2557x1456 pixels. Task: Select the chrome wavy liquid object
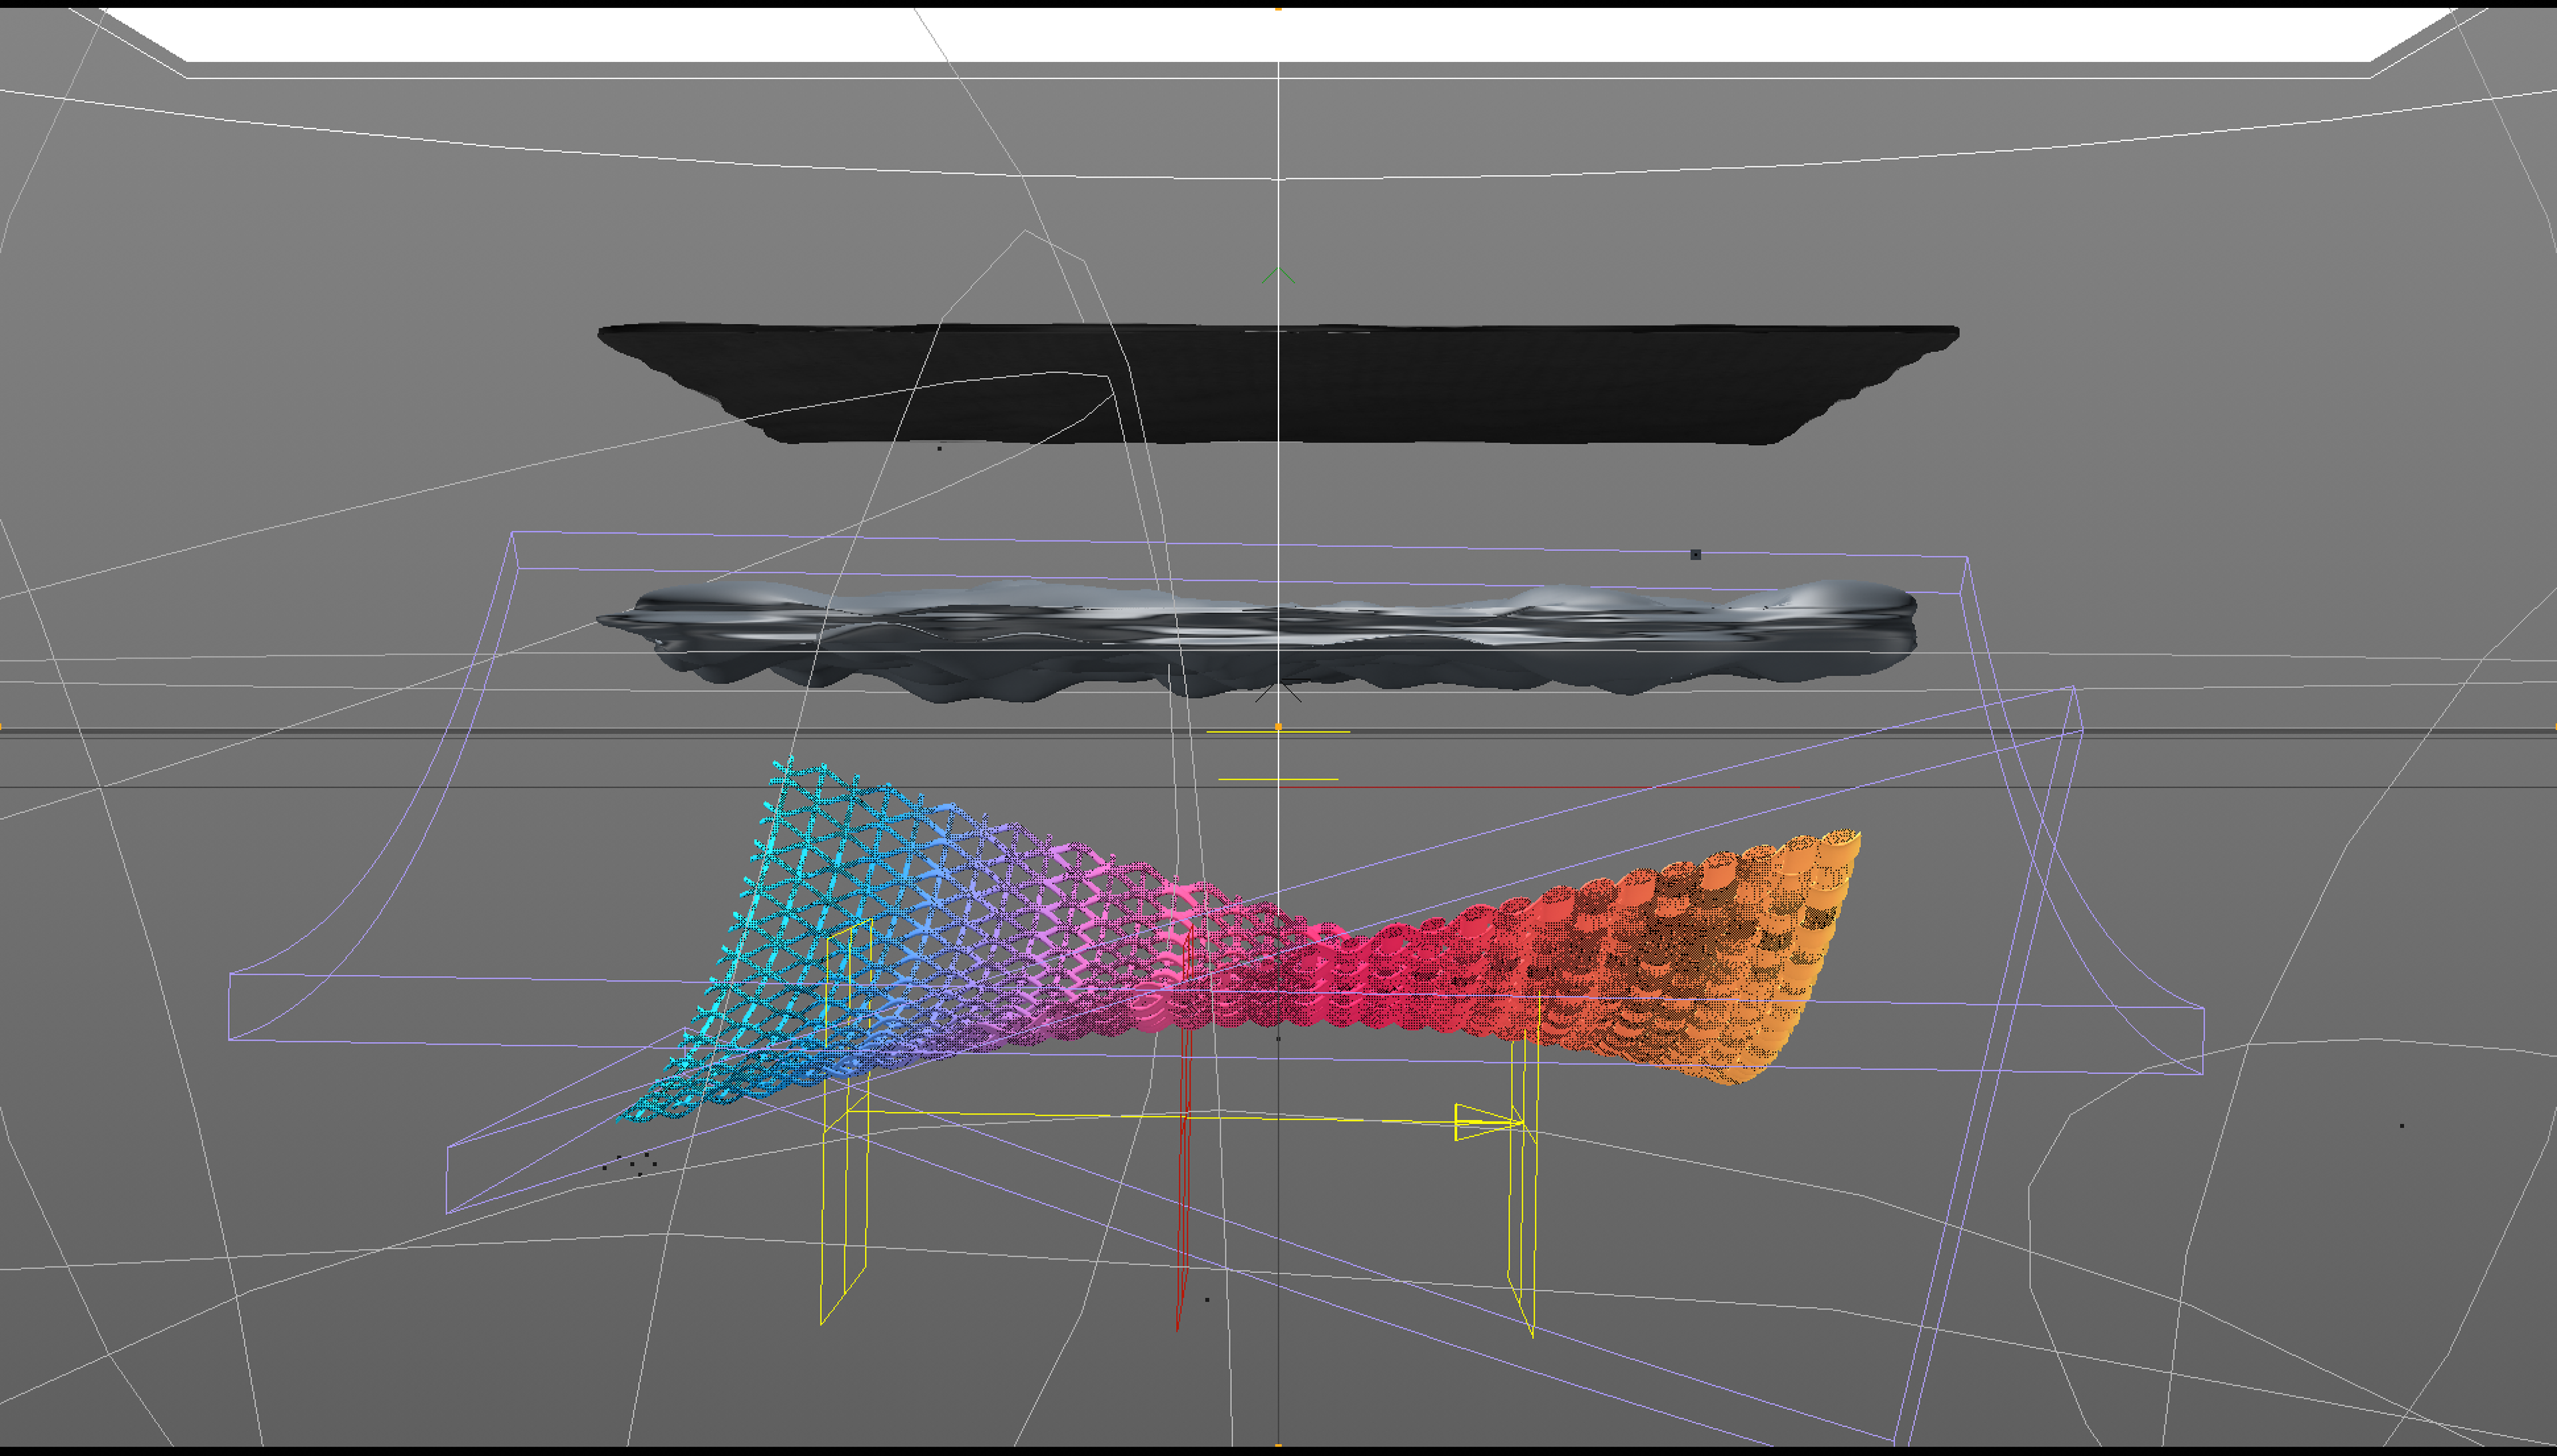(1257, 641)
